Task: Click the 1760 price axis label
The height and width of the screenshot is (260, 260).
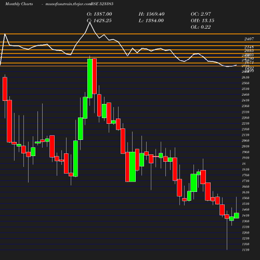Action: 245,175
